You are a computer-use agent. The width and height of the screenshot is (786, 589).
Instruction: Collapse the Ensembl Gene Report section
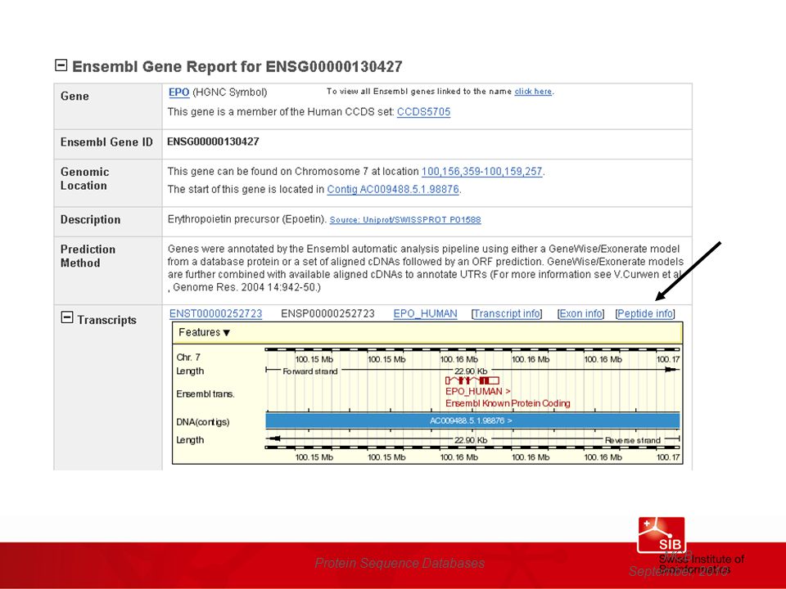[61, 65]
